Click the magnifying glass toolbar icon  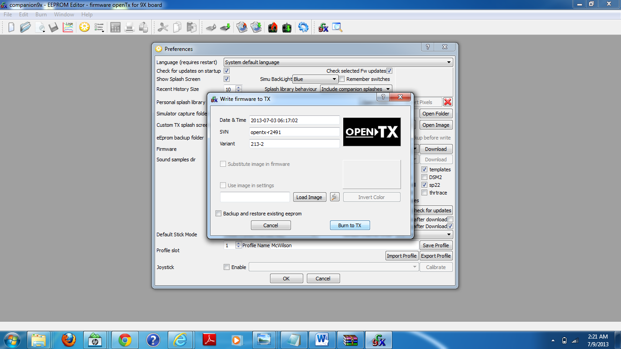point(337,27)
